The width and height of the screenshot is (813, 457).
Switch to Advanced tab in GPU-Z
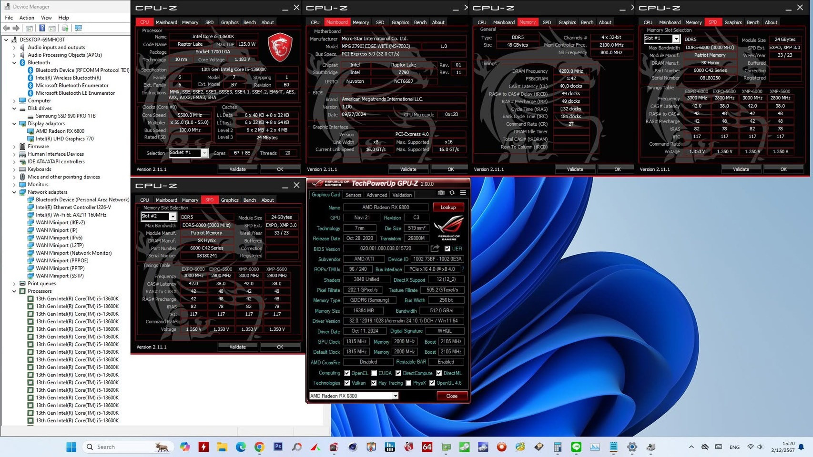tap(377, 195)
